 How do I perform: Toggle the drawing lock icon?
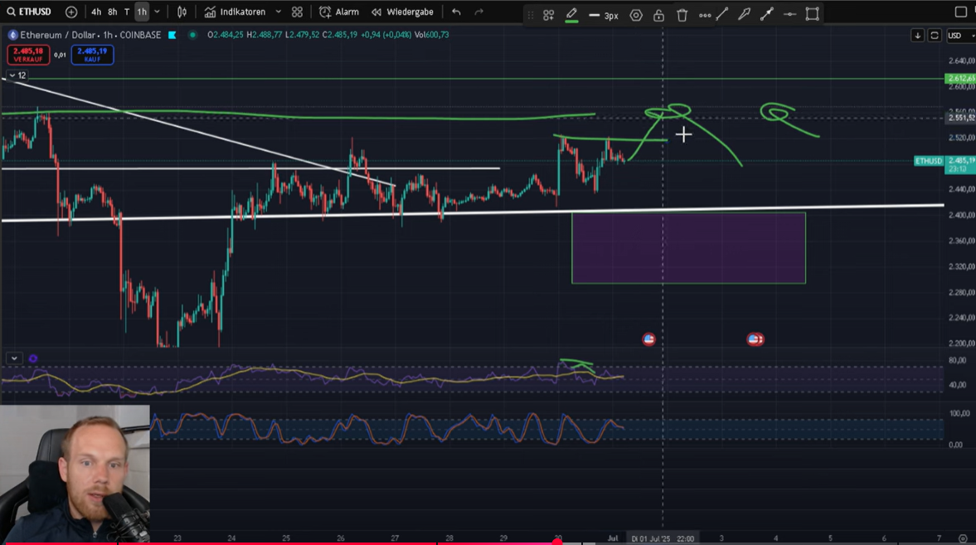click(x=658, y=15)
